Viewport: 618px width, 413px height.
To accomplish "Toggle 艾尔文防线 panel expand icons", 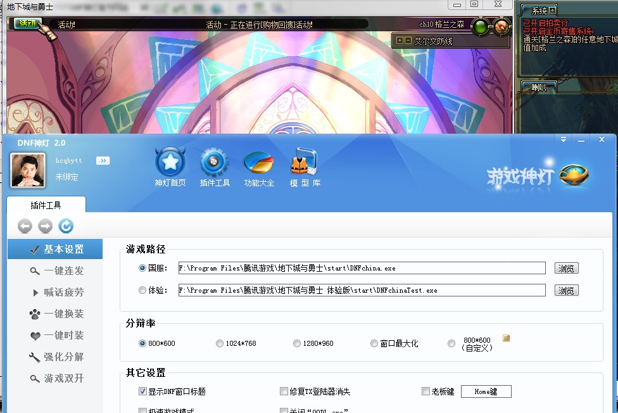I will (403, 41).
